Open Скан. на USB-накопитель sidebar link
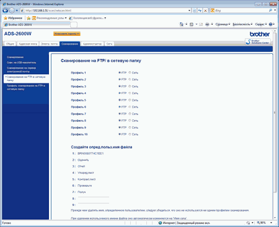 pyautogui.click(x=22, y=62)
